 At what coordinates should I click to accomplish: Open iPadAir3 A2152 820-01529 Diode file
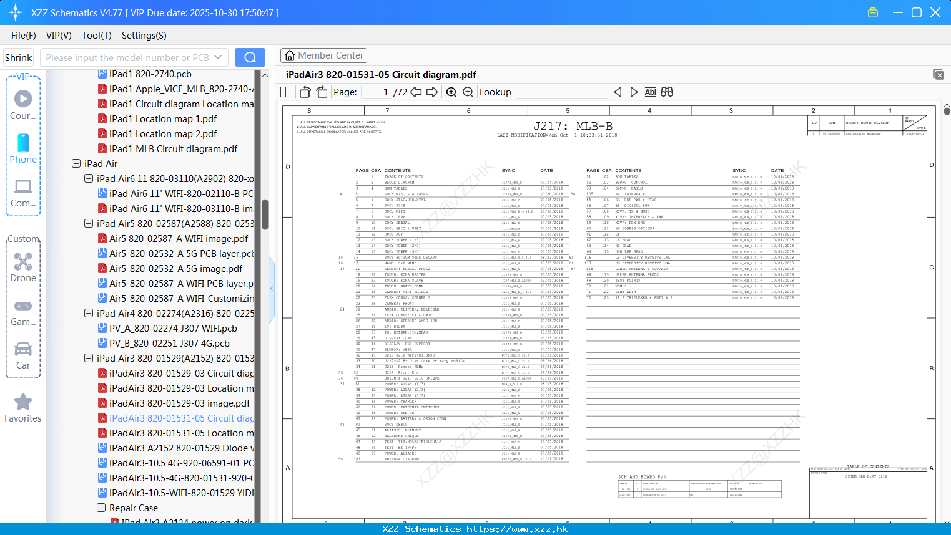(x=175, y=448)
